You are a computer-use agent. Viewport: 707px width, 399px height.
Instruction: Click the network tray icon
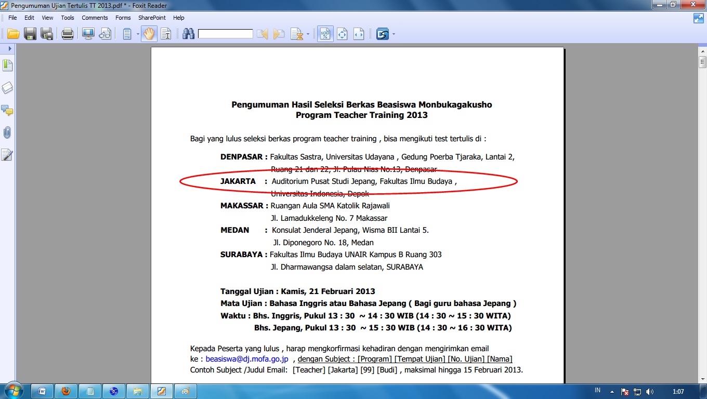pos(637,391)
